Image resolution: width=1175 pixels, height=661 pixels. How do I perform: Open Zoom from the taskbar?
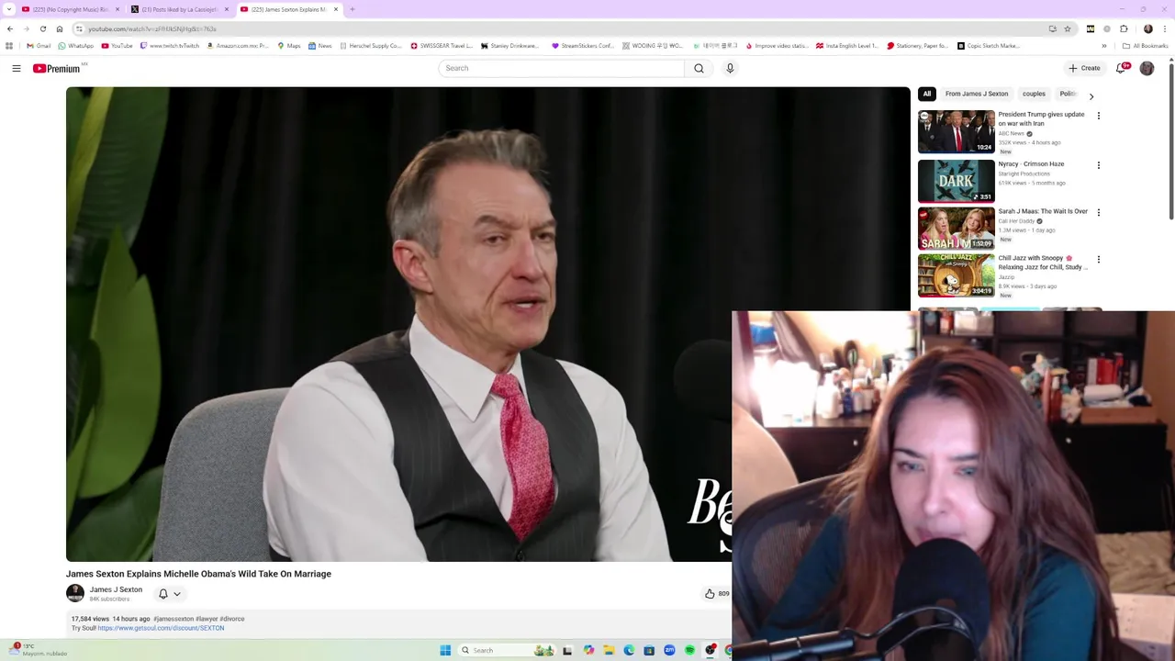(x=669, y=650)
